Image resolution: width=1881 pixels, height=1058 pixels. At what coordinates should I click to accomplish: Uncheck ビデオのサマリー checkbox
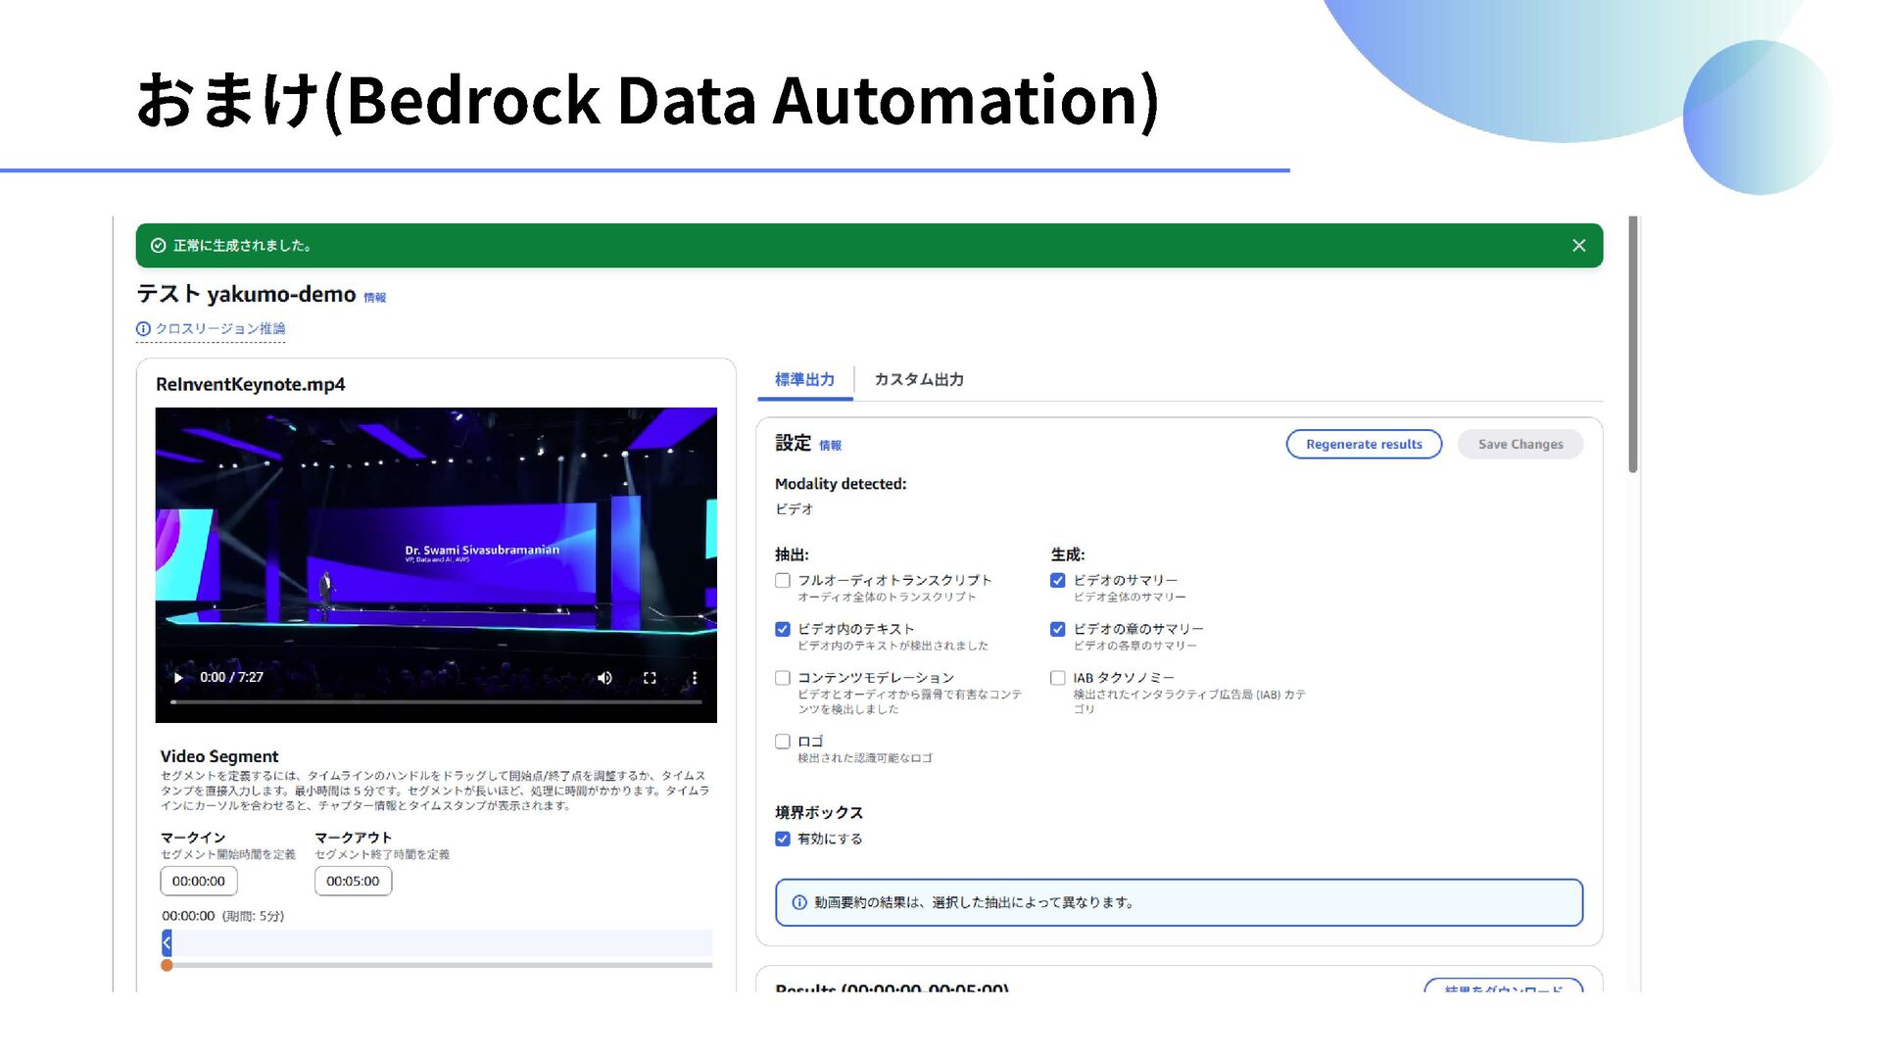click(x=1058, y=581)
